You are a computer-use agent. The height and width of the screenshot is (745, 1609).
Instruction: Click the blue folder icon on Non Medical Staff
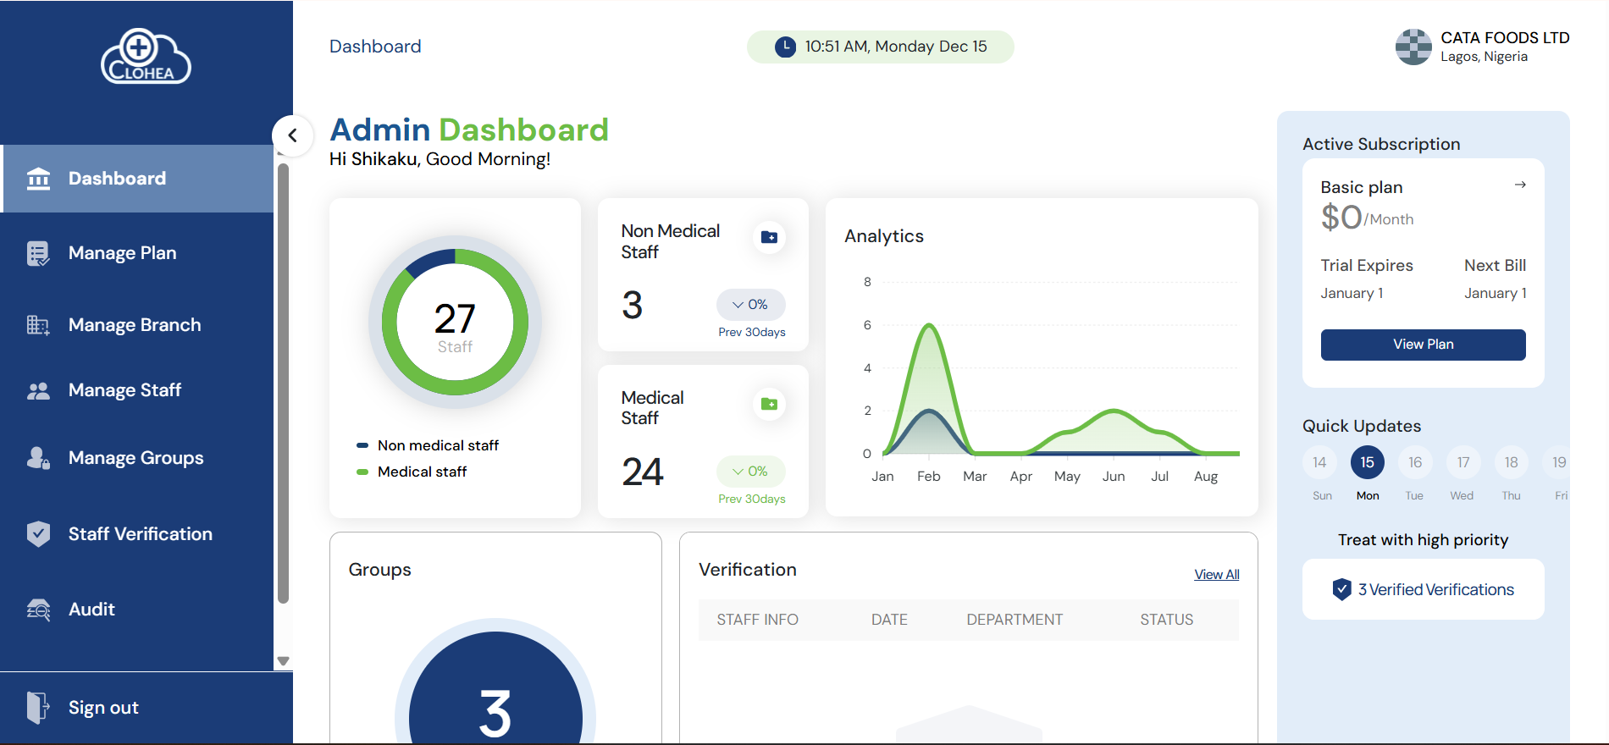[x=769, y=237]
